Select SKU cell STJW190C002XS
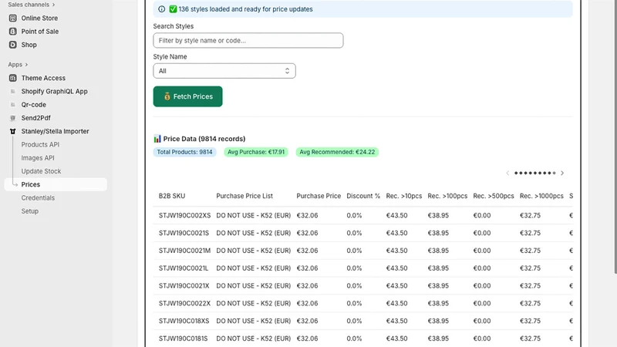Image resolution: width=617 pixels, height=347 pixels. pos(184,216)
